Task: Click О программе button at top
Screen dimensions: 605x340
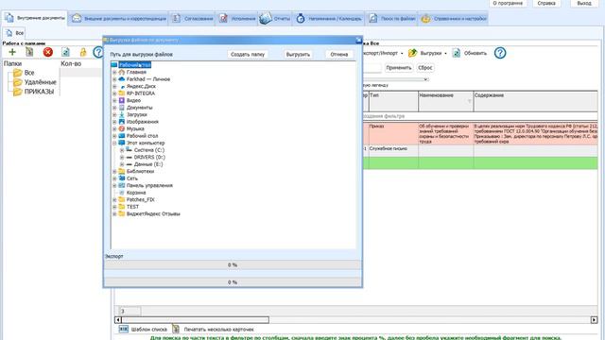Action: pos(508,3)
